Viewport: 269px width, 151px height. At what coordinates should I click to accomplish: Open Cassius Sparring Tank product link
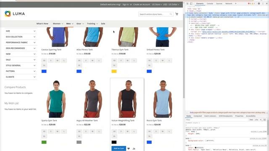click(x=51, y=49)
